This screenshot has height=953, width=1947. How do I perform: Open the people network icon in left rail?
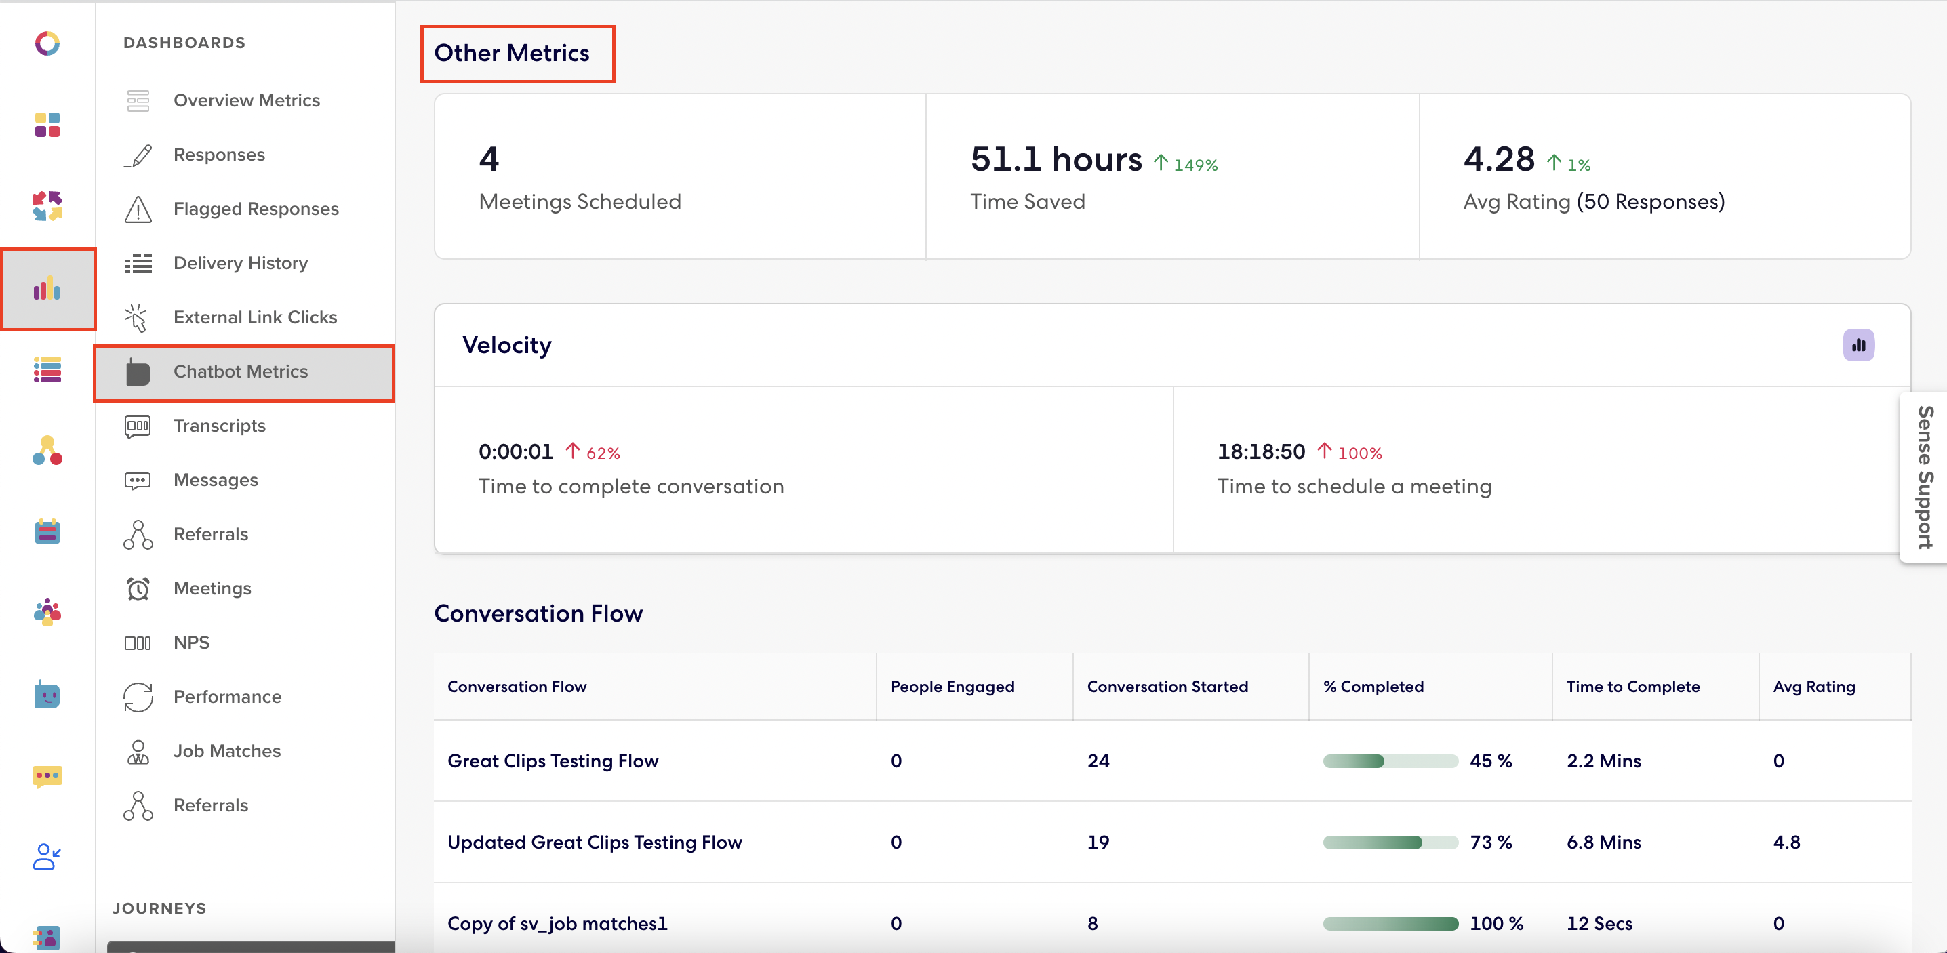(47, 452)
